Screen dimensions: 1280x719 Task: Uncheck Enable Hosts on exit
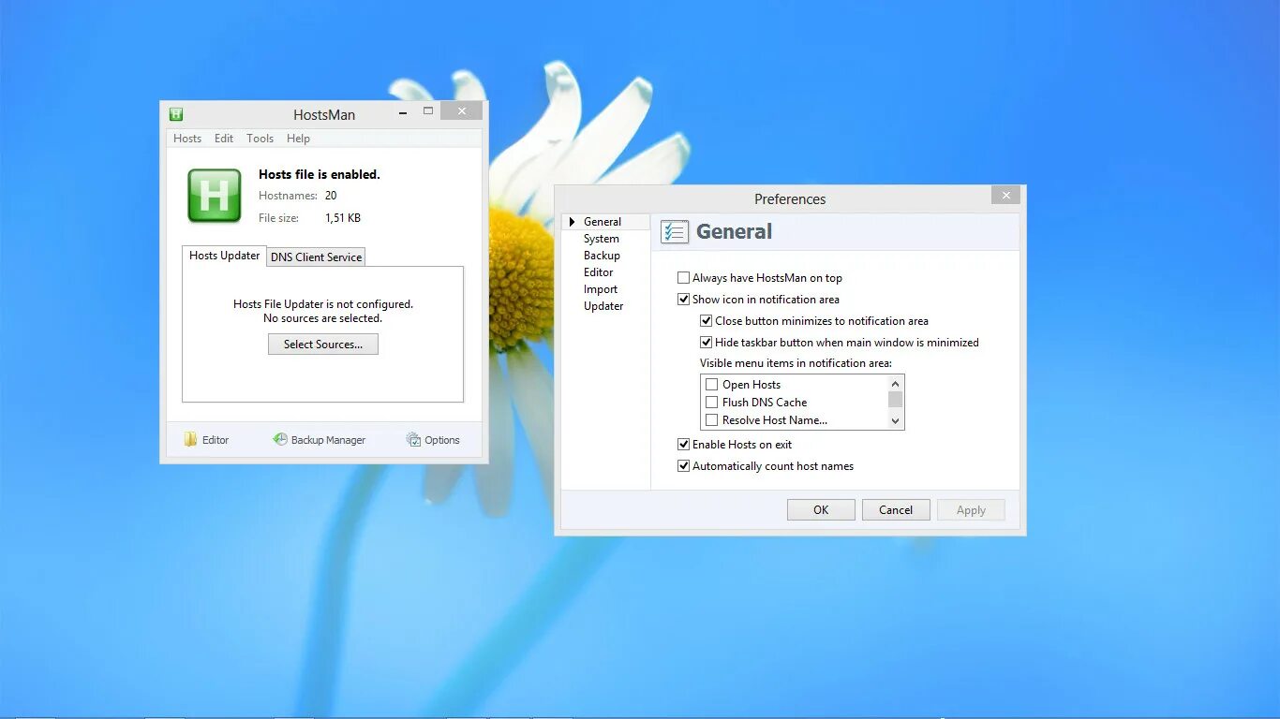[684, 444]
